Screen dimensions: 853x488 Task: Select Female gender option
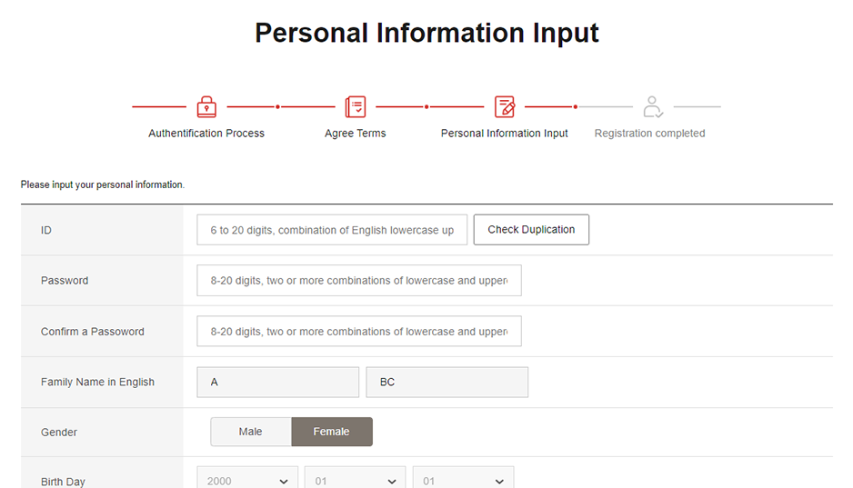point(332,432)
